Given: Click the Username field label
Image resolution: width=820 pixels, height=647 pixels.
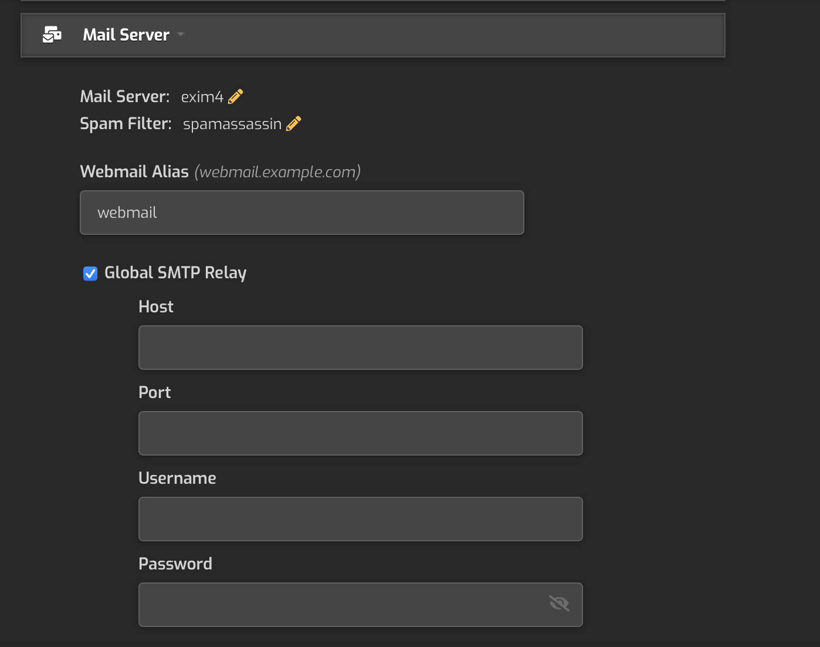Looking at the screenshot, I should point(177,478).
